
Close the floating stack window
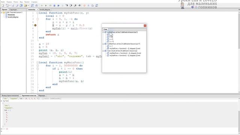point(145,25)
